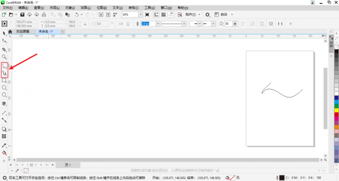Open the zoom level dropdown

141,14
